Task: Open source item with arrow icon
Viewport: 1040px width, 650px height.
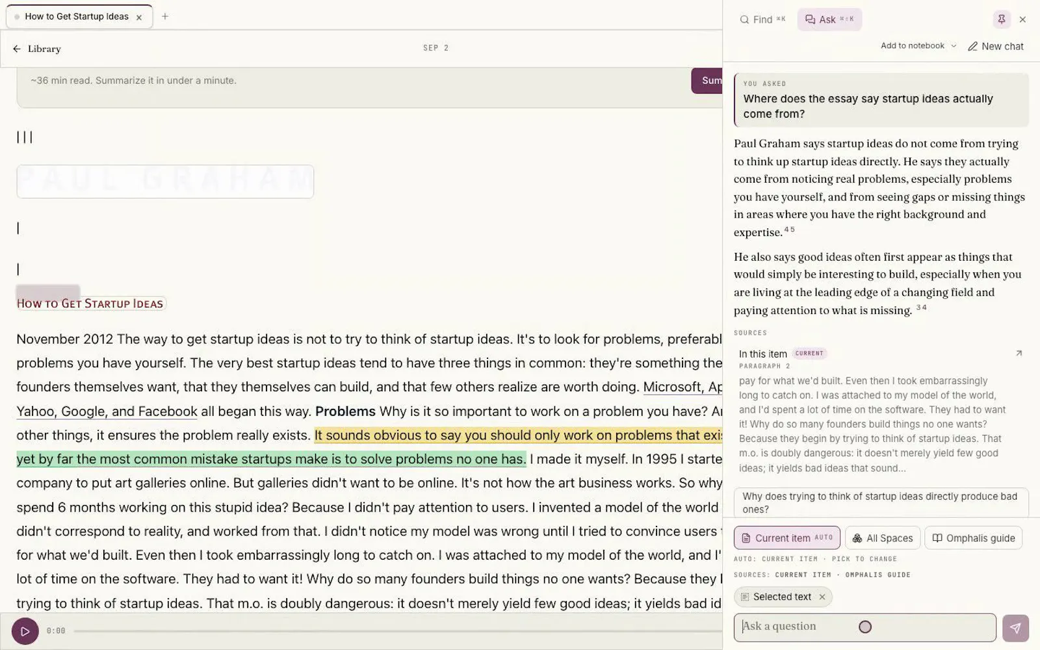Action: (x=1019, y=354)
